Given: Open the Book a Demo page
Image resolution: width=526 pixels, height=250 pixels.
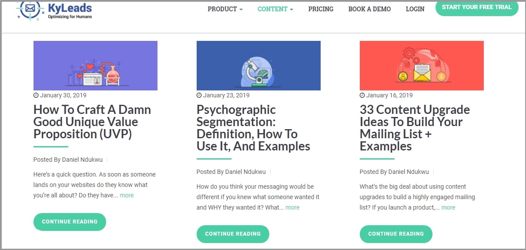Looking at the screenshot, I should click(369, 9).
